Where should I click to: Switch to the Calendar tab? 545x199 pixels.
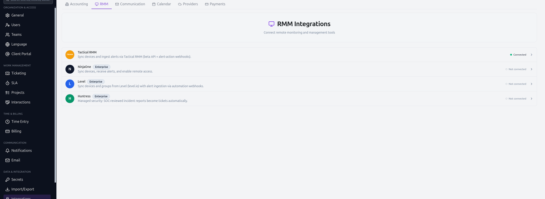point(162,4)
